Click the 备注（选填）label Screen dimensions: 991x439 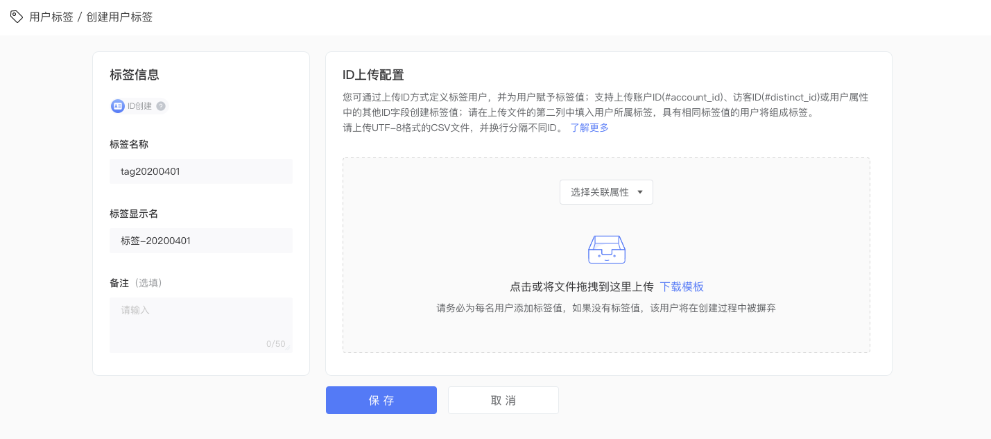click(x=136, y=283)
